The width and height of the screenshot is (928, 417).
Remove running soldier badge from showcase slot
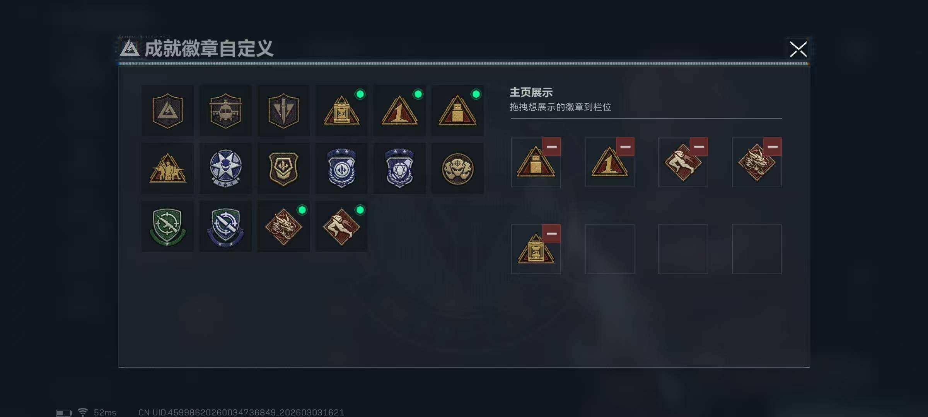[699, 147]
